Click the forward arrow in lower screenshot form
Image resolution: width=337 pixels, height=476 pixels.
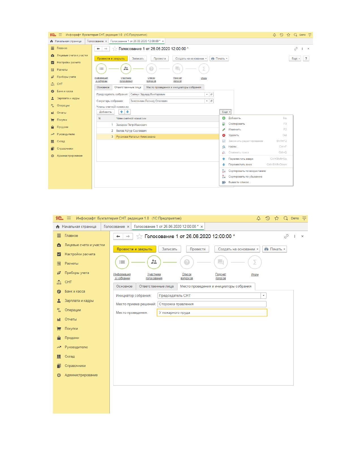click(128, 236)
